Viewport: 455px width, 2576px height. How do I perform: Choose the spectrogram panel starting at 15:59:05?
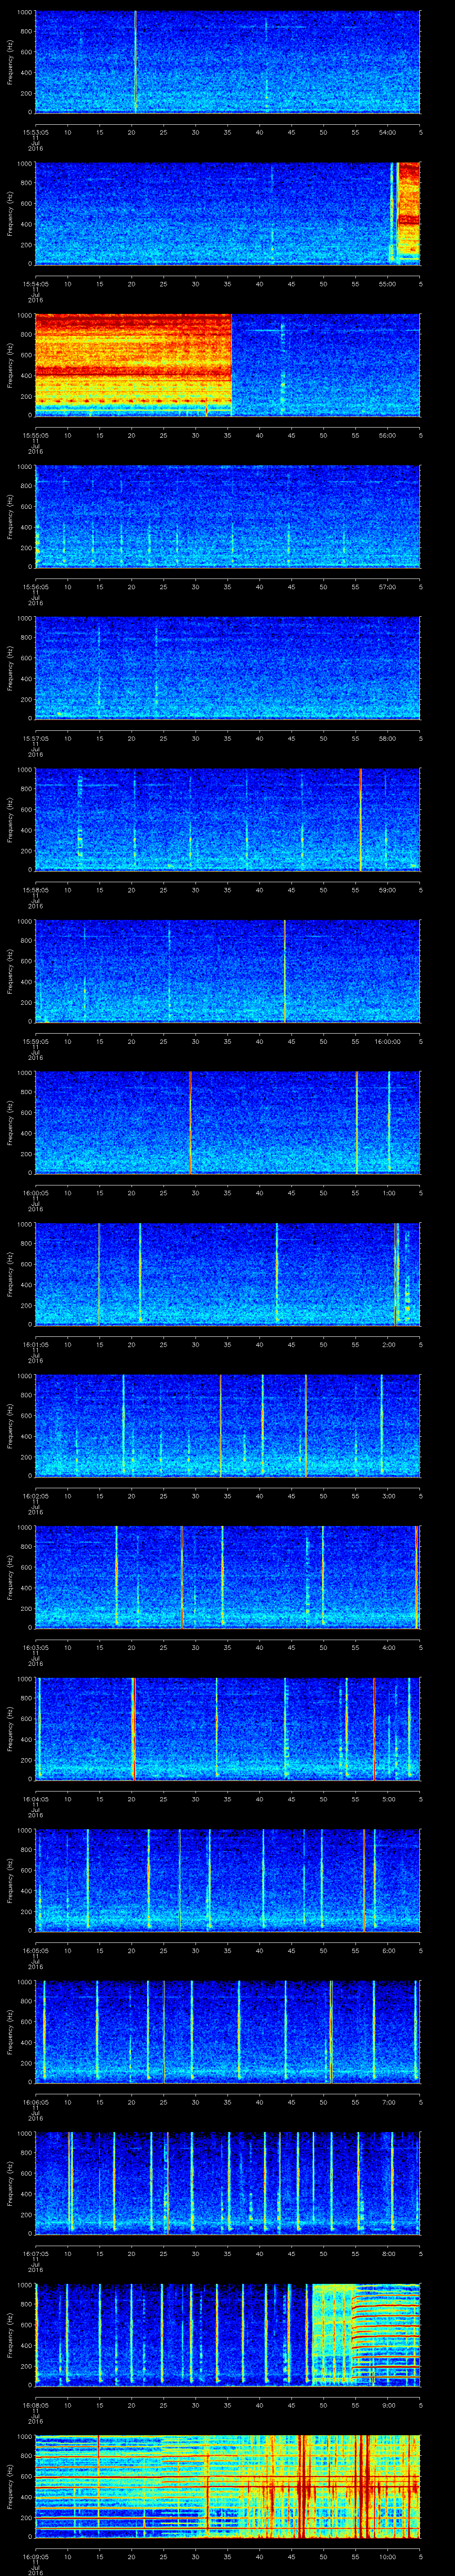pyautogui.click(x=227, y=971)
